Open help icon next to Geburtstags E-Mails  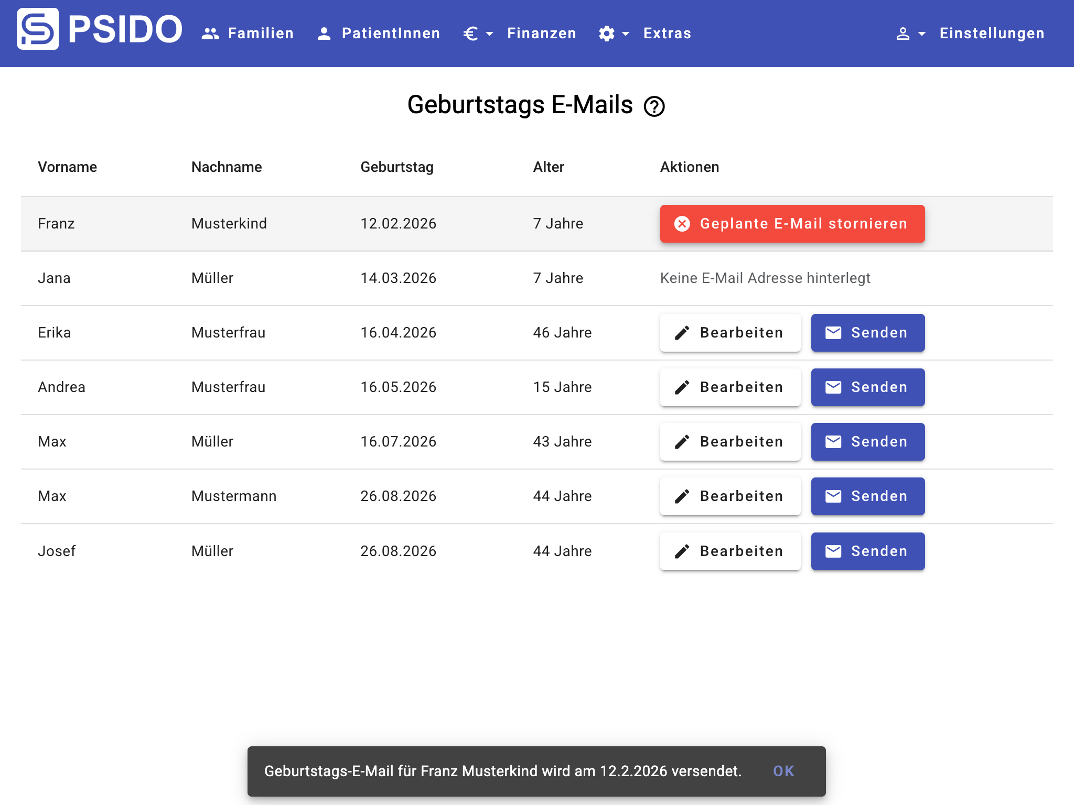pyautogui.click(x=654, y=106)
